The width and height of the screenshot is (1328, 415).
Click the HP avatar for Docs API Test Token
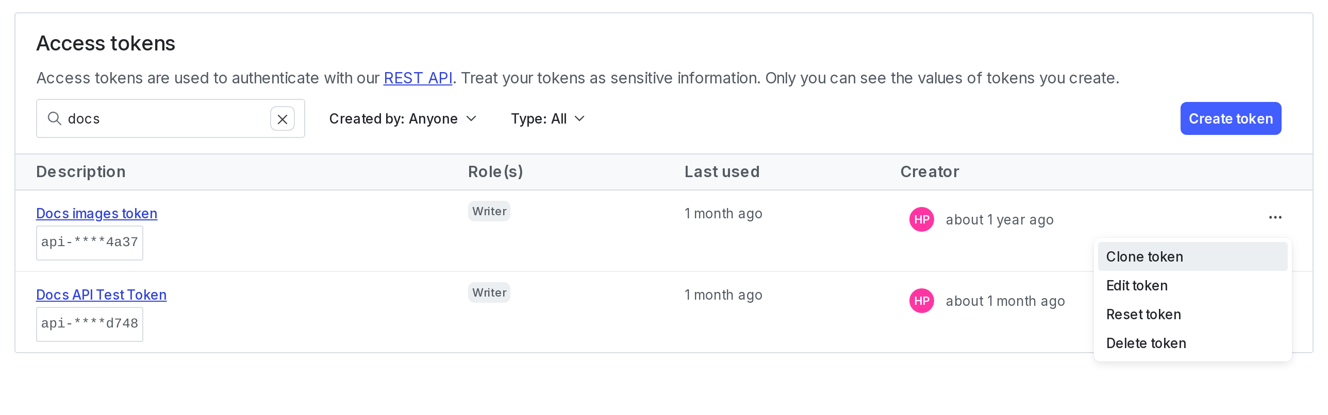[921, 301]
